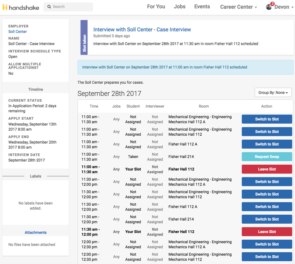Click the Student column header
The image size is (295, 264).
click(x=133, y=106)
